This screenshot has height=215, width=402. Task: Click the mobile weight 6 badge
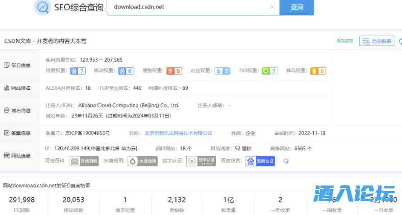coord(125,71)
